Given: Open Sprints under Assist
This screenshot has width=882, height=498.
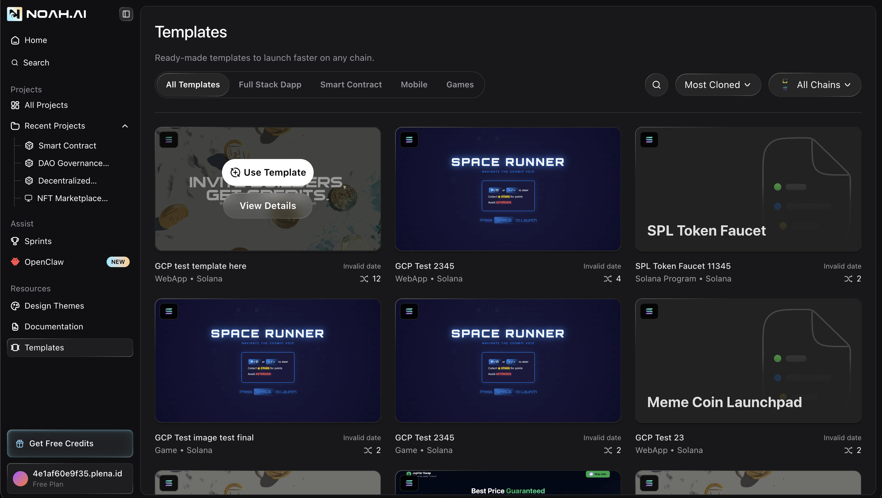Looking at the screenshot, I should (x=38, y=241).
